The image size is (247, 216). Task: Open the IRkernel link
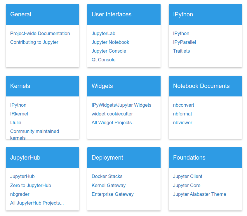click(x=19, y=114)
